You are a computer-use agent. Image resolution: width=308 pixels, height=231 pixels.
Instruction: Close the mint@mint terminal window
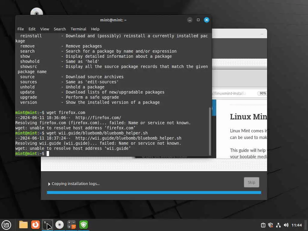206,20
